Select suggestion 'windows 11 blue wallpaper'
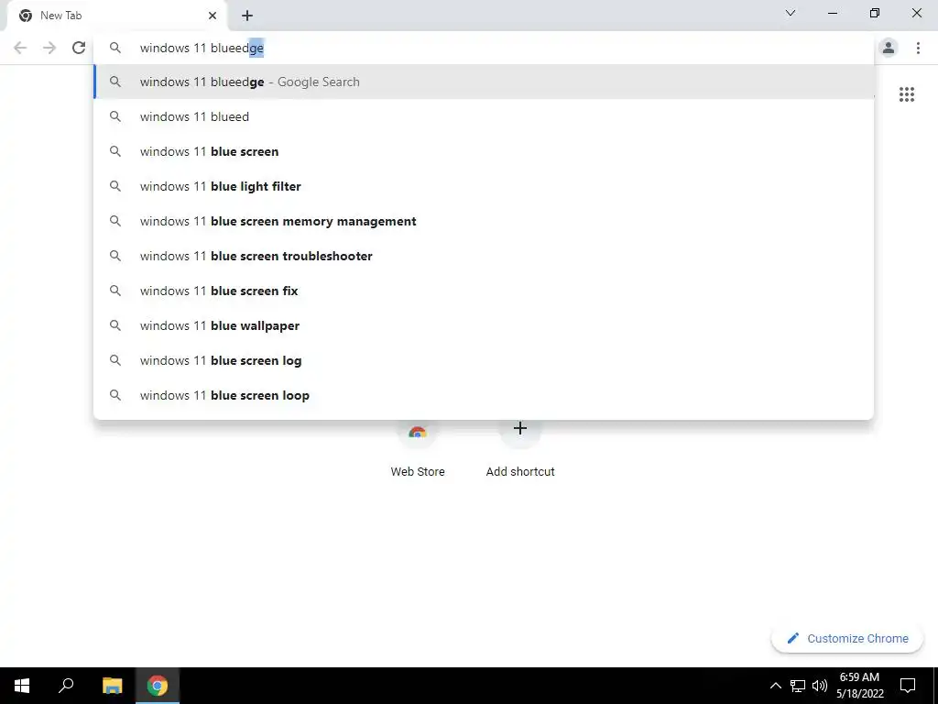Image resolution: width=938 pixels, height=704 pixels. [484, 325]
